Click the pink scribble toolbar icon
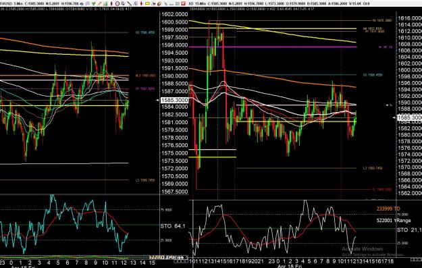This screenshot has height=268, width=422. point(88,3)
